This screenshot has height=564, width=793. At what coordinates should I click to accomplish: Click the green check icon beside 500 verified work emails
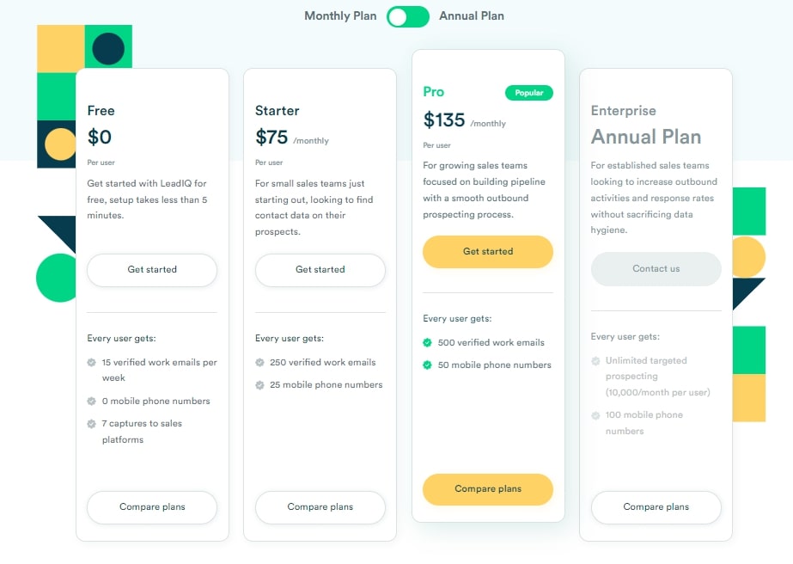pyautogui.click(x=427, y=343)
